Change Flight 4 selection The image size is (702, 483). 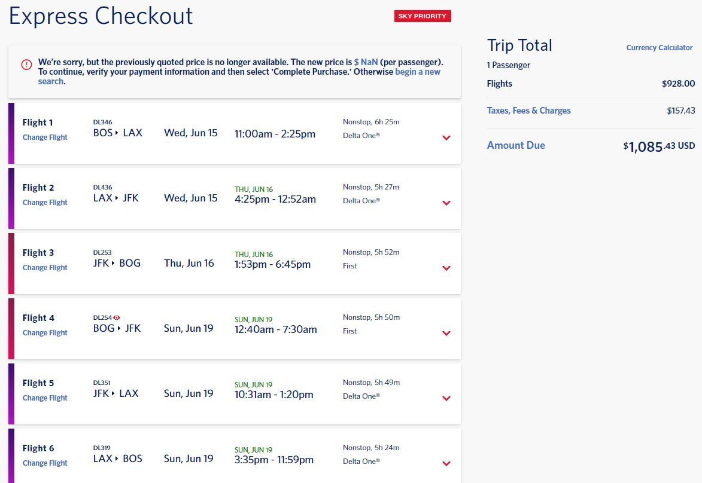coord(45,333)
